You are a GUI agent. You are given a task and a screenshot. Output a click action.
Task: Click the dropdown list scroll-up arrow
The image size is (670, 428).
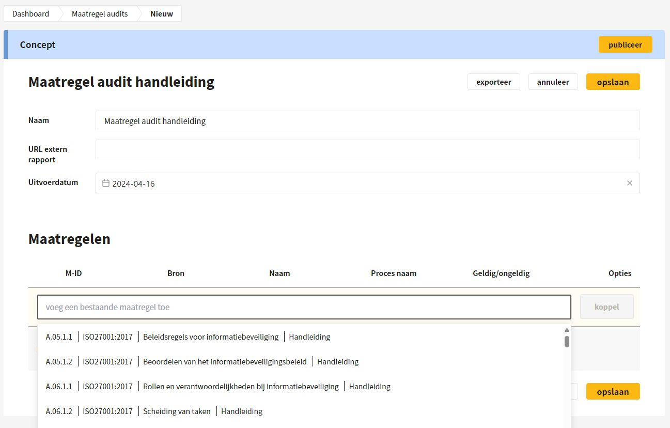pos(567,330)
